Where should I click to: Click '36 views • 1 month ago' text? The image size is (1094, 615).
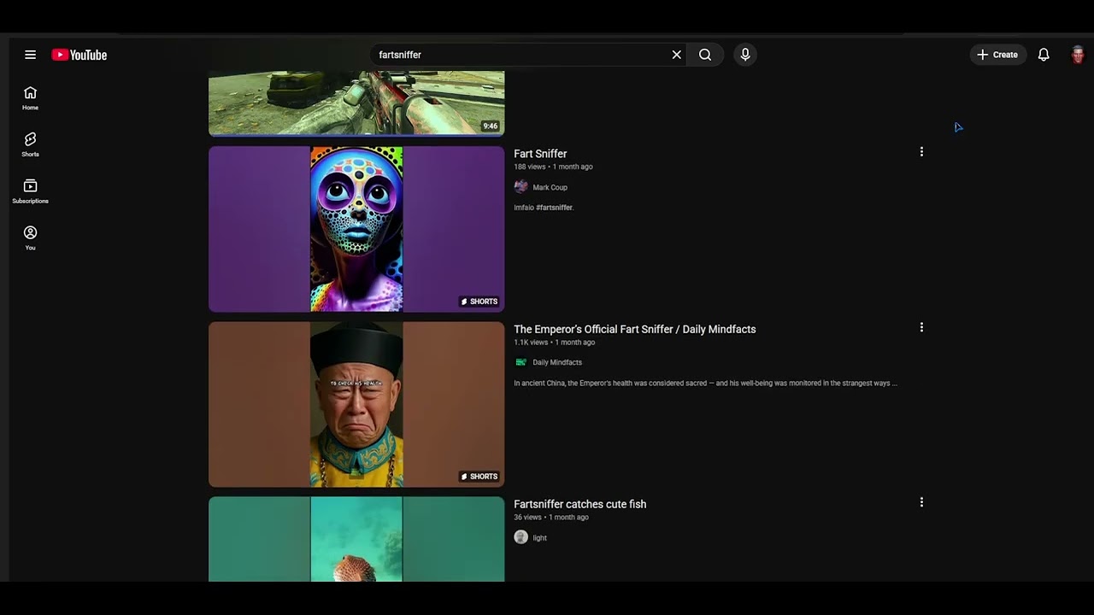tap(551, 518)
